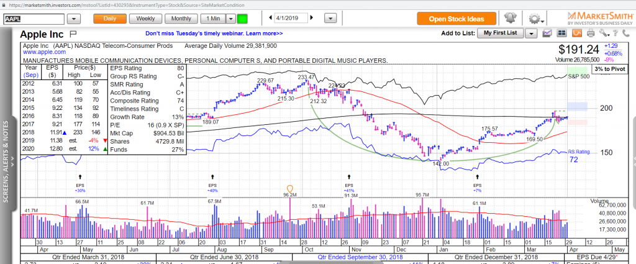Switch to the Weekly chart
The height and width of the screenshot is (264, 636).
pos(145,19)
